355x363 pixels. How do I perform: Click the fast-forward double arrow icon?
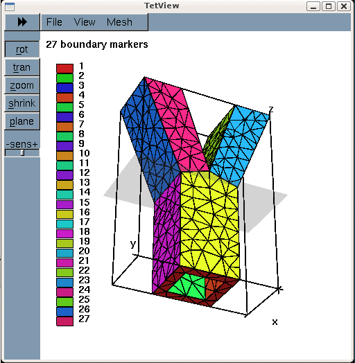pyautogui.click(x=22, y=22)
